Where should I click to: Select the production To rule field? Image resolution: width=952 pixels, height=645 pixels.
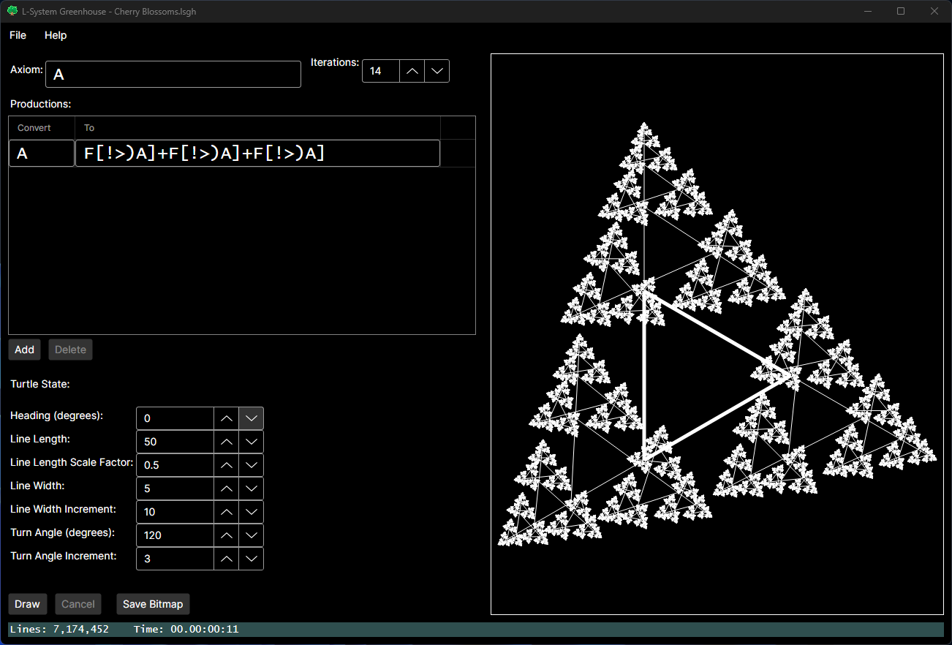(257, 154)
